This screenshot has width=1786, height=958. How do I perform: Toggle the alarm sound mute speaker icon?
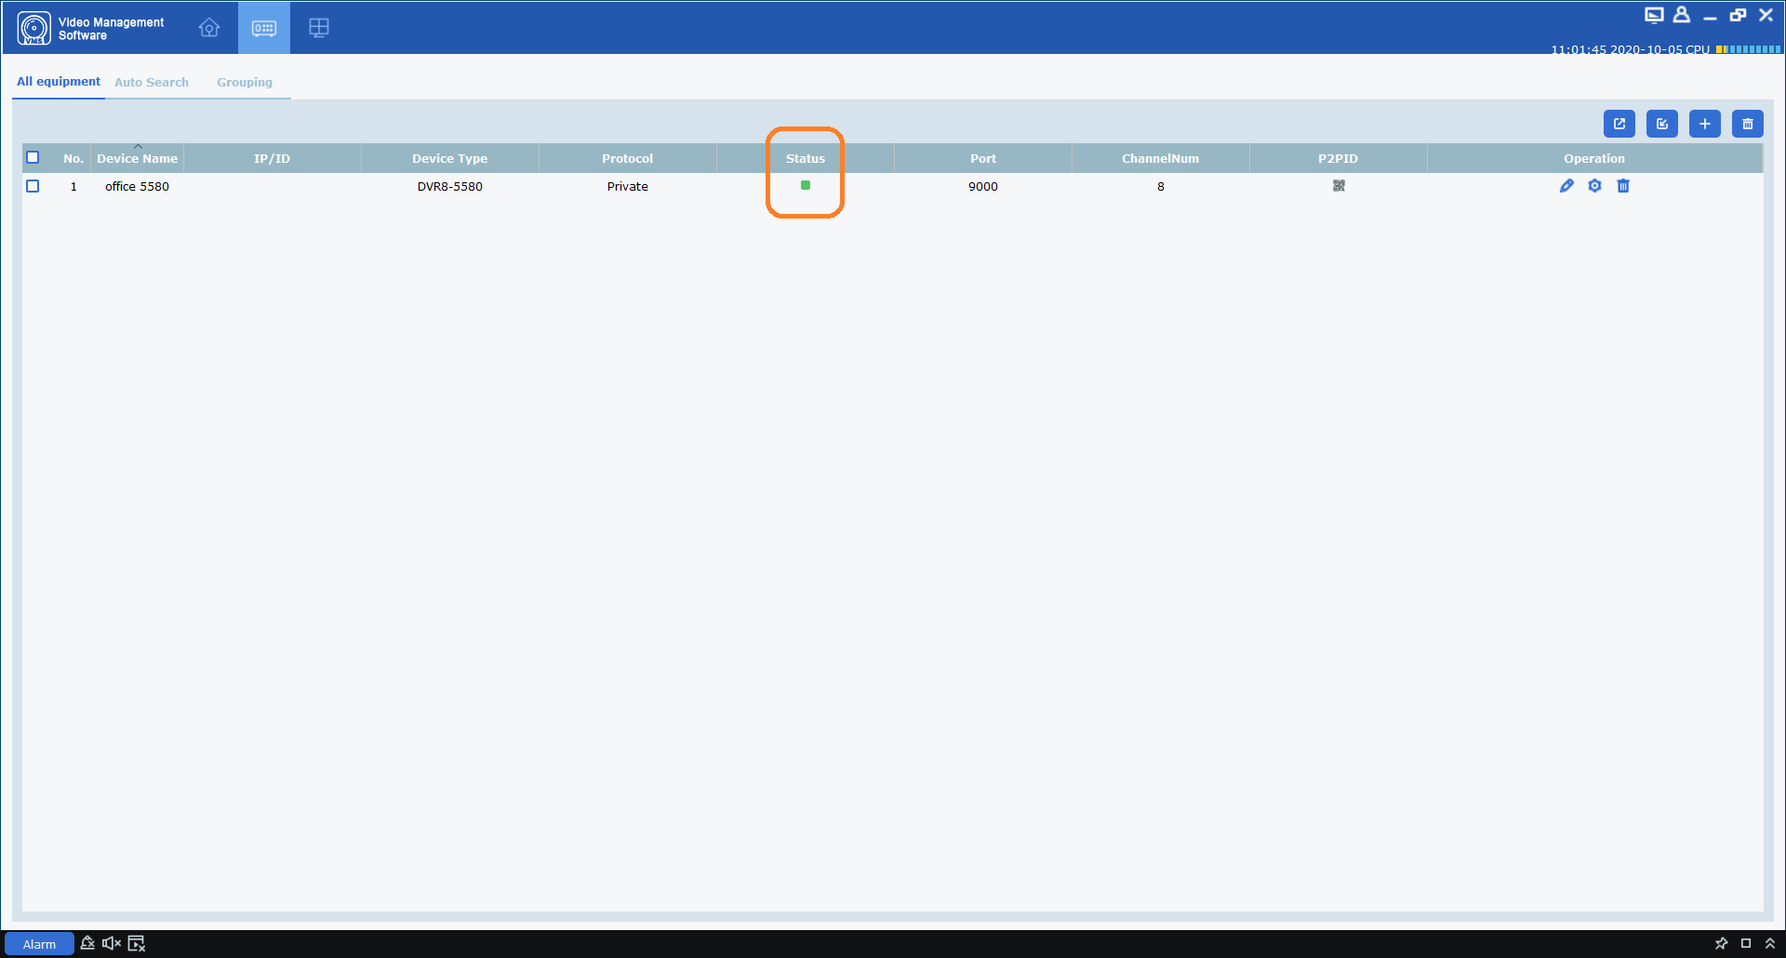(x=112, y=943)
